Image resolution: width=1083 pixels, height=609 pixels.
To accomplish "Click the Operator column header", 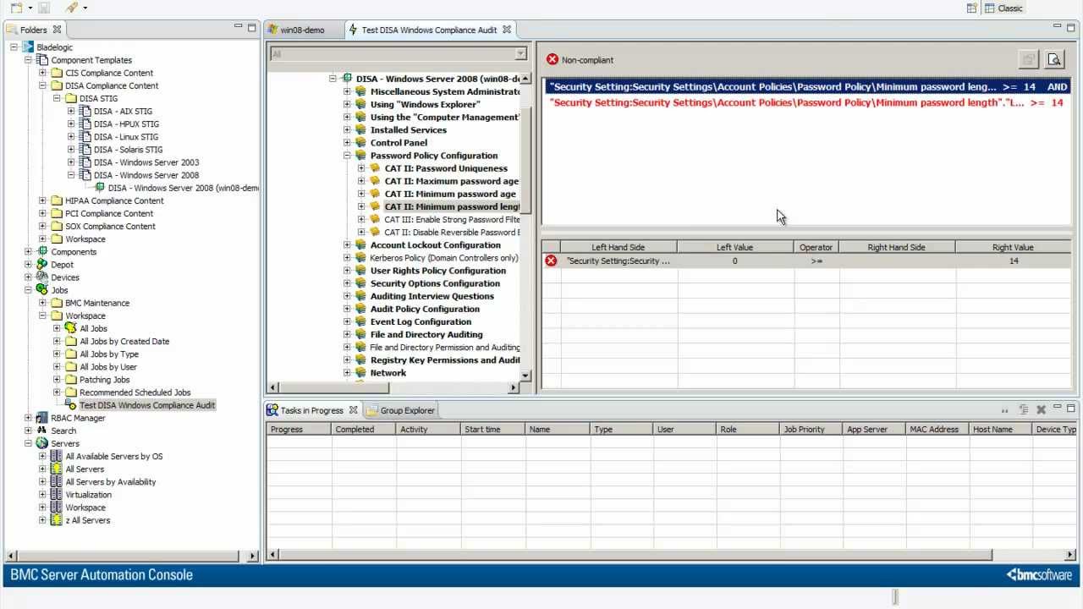I will click(816, 247).
